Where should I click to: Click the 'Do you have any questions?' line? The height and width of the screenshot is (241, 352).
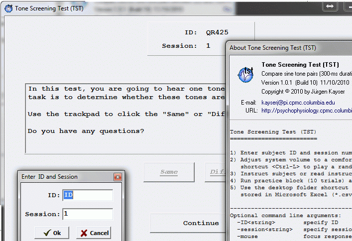coord(86,131)
